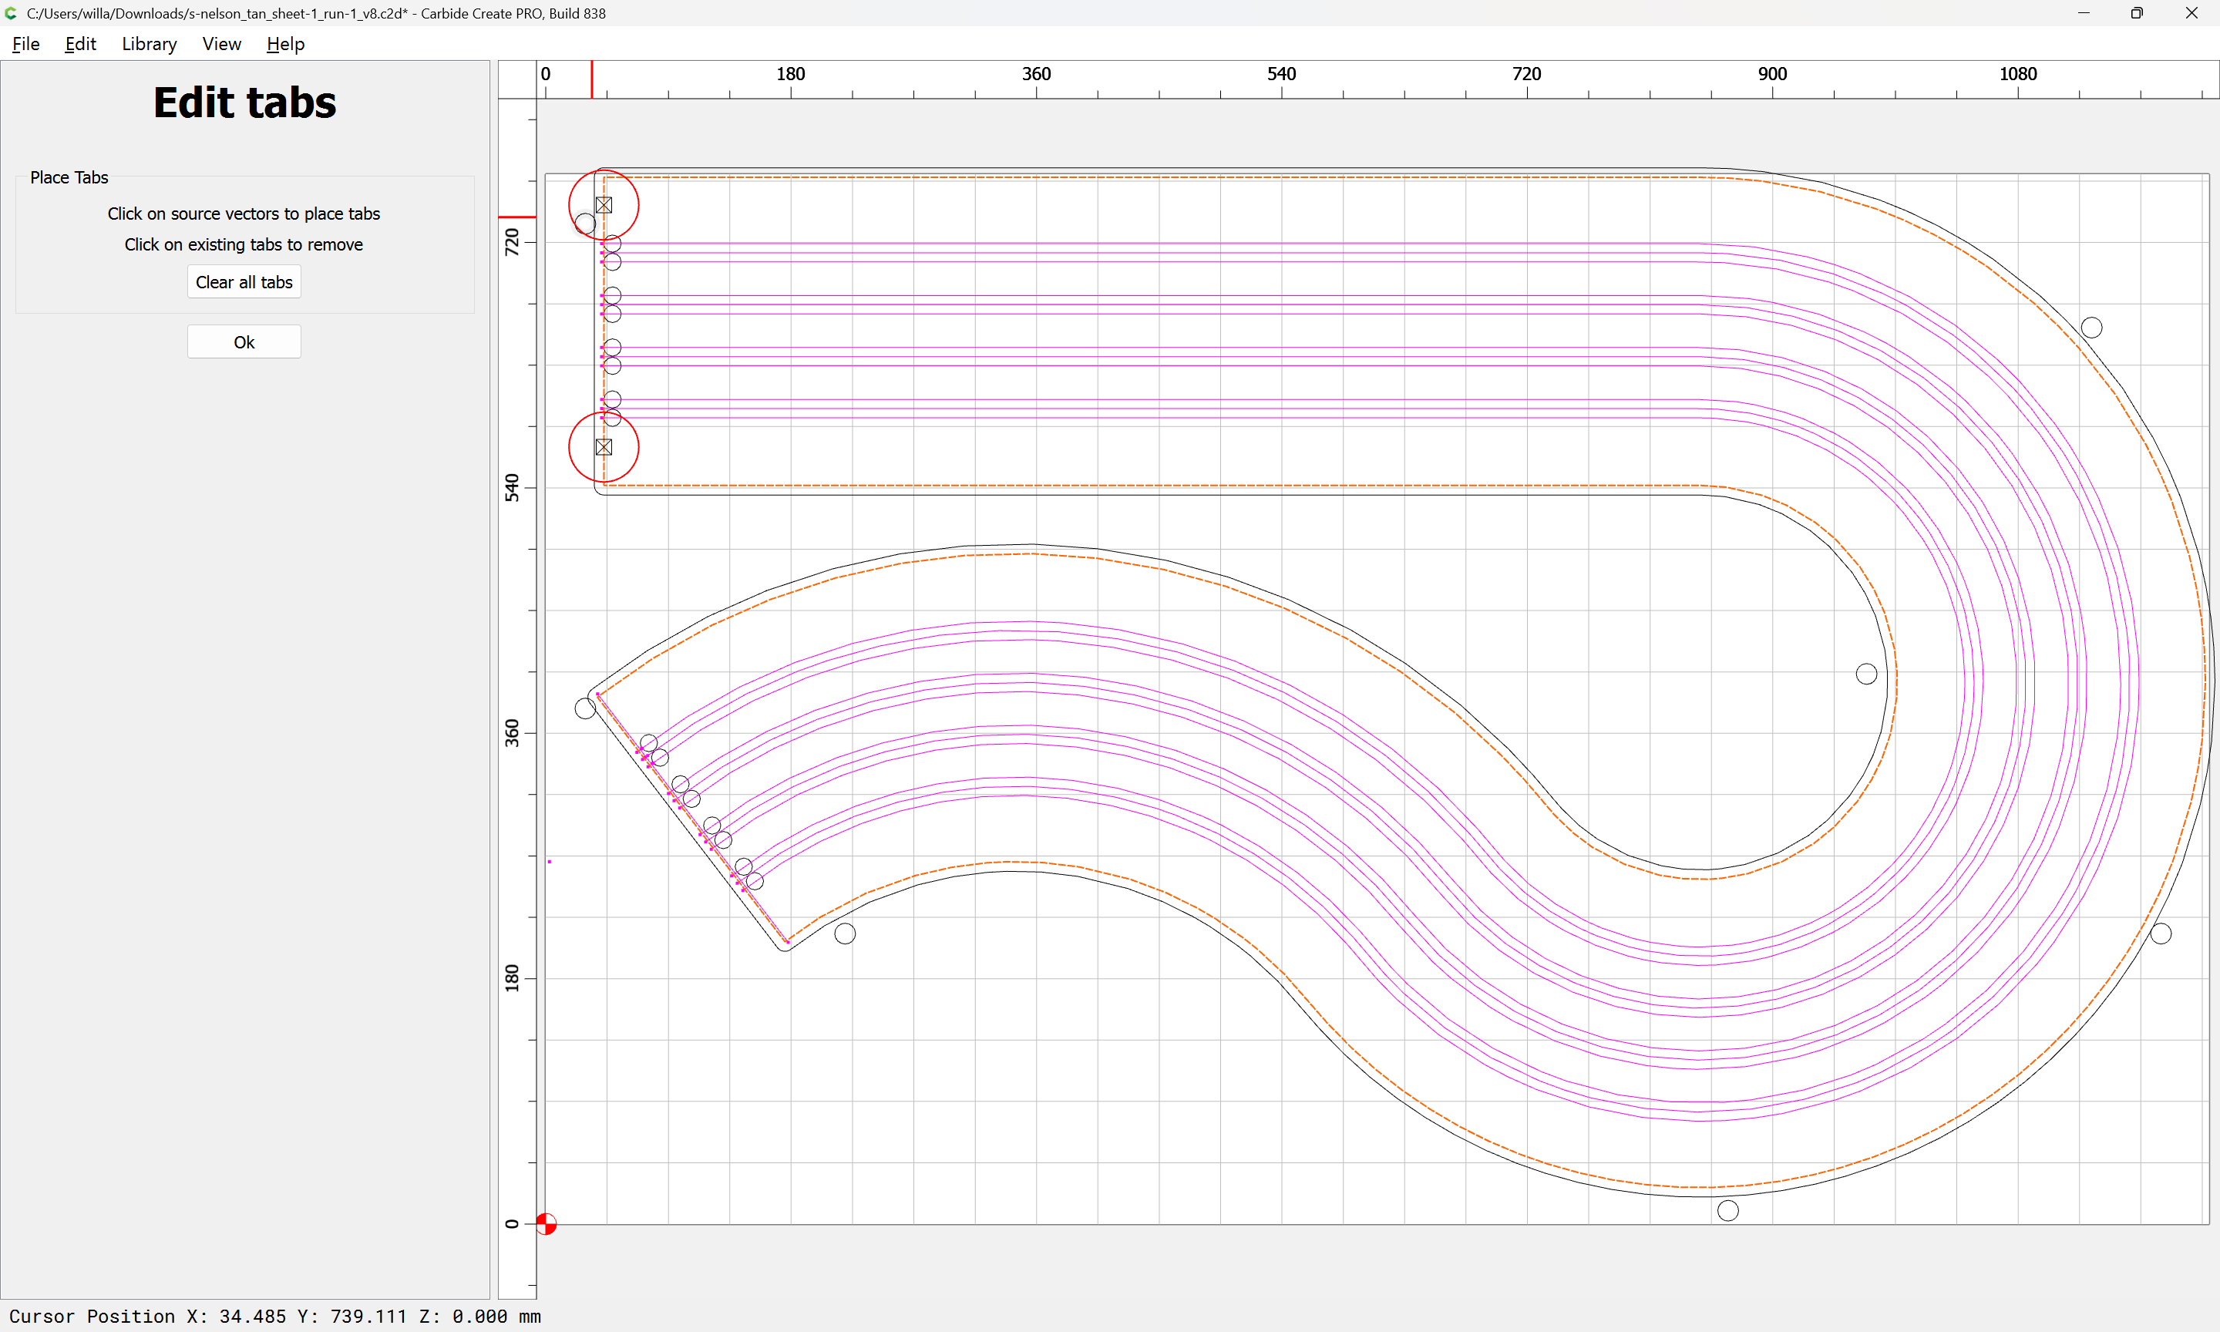This screenshot has width=2220, height=1332.
Task: Restore down the Carbide Create window
Action: (x=2137, y=13)
